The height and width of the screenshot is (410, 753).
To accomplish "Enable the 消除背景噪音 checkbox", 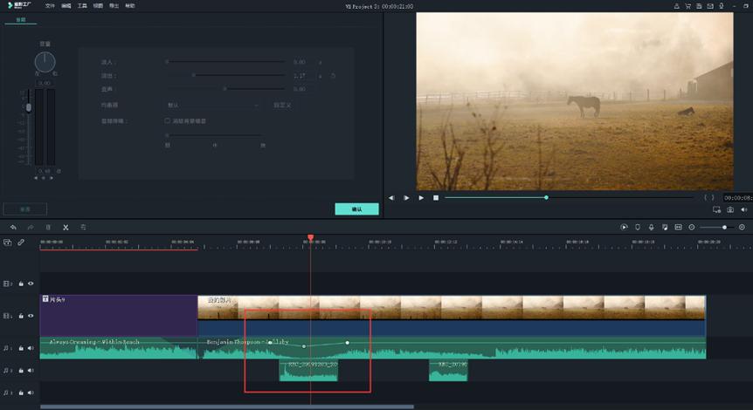I will [x=167, y=120].
